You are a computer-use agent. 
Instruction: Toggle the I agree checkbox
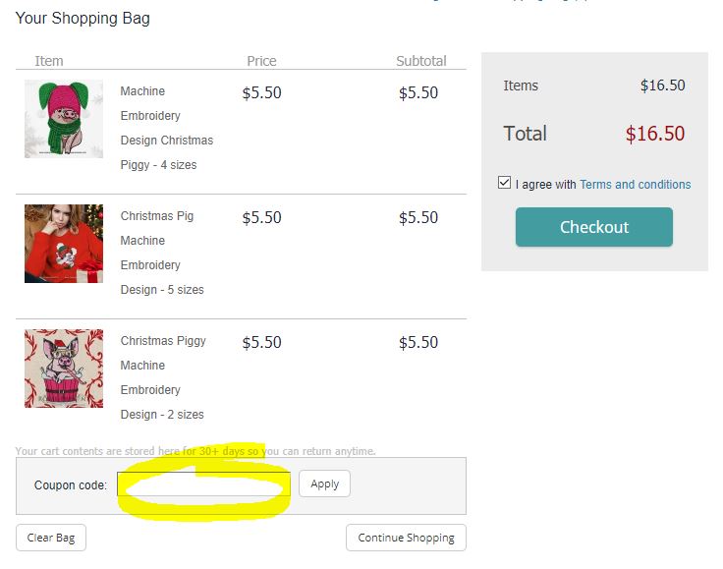(505, 183)
